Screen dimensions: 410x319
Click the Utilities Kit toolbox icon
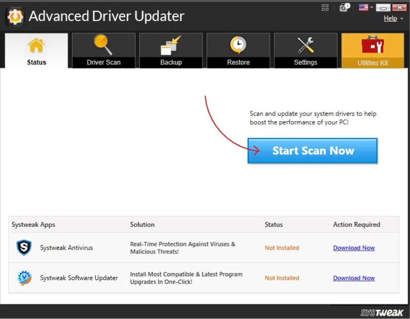pyautogui.click(x=373, y=45)
